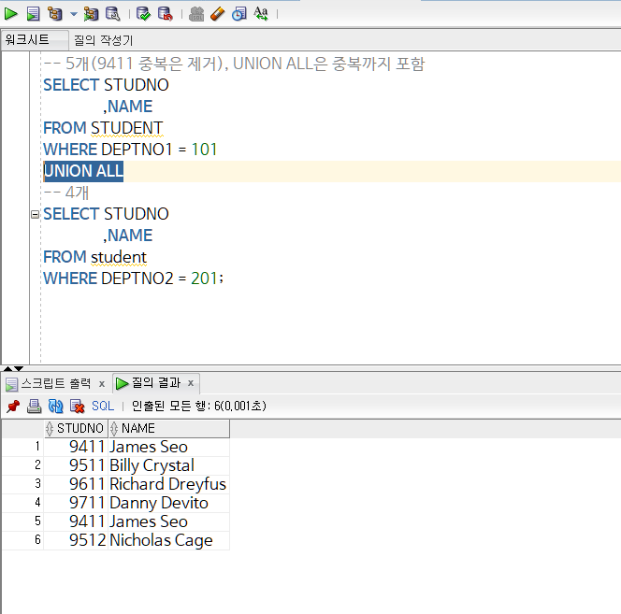
Task: Click the highlighted UNION ALL text
Action: point(83,171)
